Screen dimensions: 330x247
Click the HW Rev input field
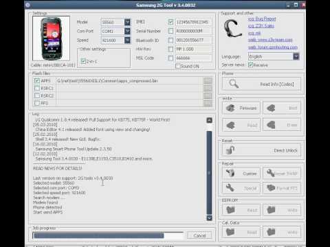(x=194, y=49)
